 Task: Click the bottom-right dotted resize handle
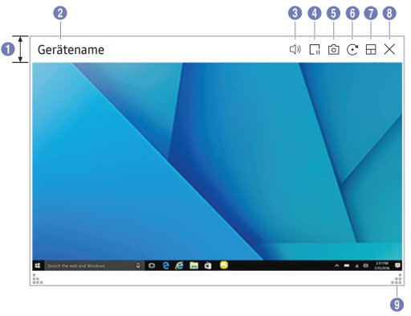pos(397,279)
